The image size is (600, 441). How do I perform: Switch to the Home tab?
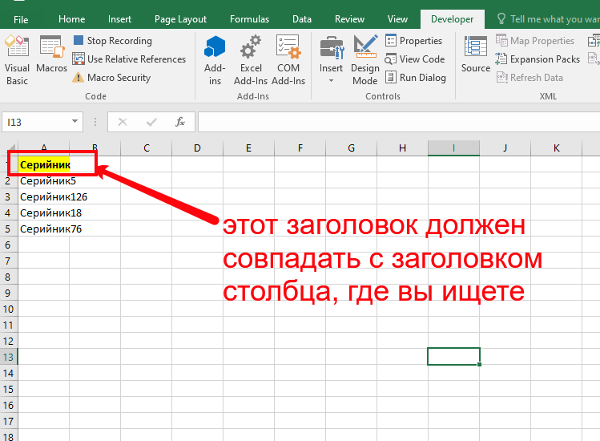point(71,19)
